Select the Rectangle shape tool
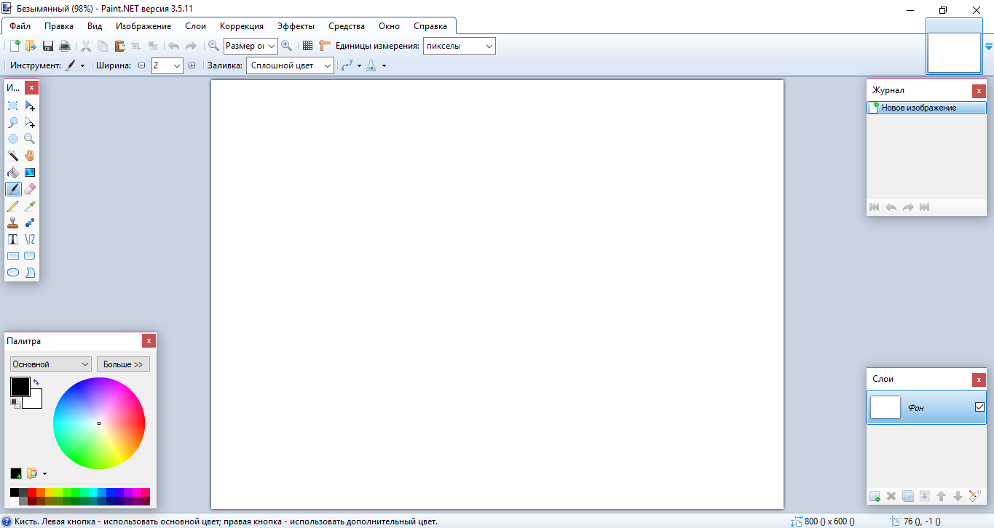The width and height of the screenshot is (994, 528). (13, 256)
